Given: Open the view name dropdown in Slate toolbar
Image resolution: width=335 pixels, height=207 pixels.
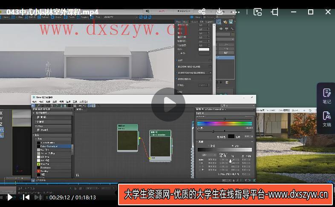Looking at the screenshot, I should 237,106.
